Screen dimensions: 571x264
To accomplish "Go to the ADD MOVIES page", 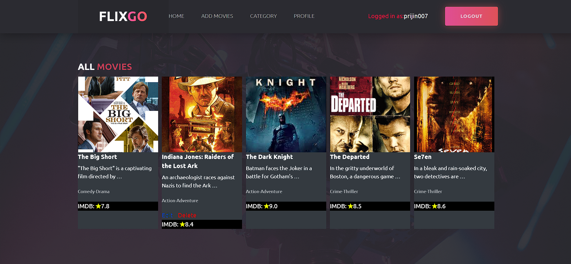I will coord(217,16).
